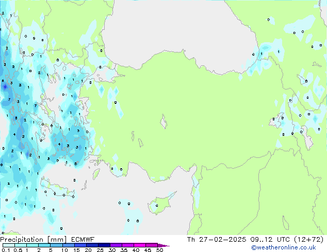Click the 30–35 mm purple legend box
The image size is (327, 252).
(116, 245)
